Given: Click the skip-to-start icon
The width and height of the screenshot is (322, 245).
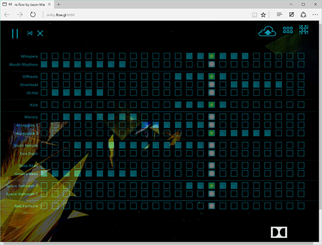Looking at the screenshot, I should coord(30,33).
